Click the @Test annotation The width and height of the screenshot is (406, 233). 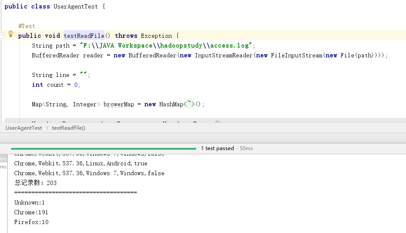click(26, 26)
